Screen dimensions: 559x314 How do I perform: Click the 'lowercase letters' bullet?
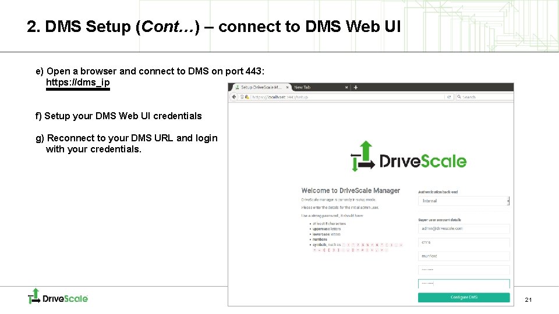[x=327, y=234]
